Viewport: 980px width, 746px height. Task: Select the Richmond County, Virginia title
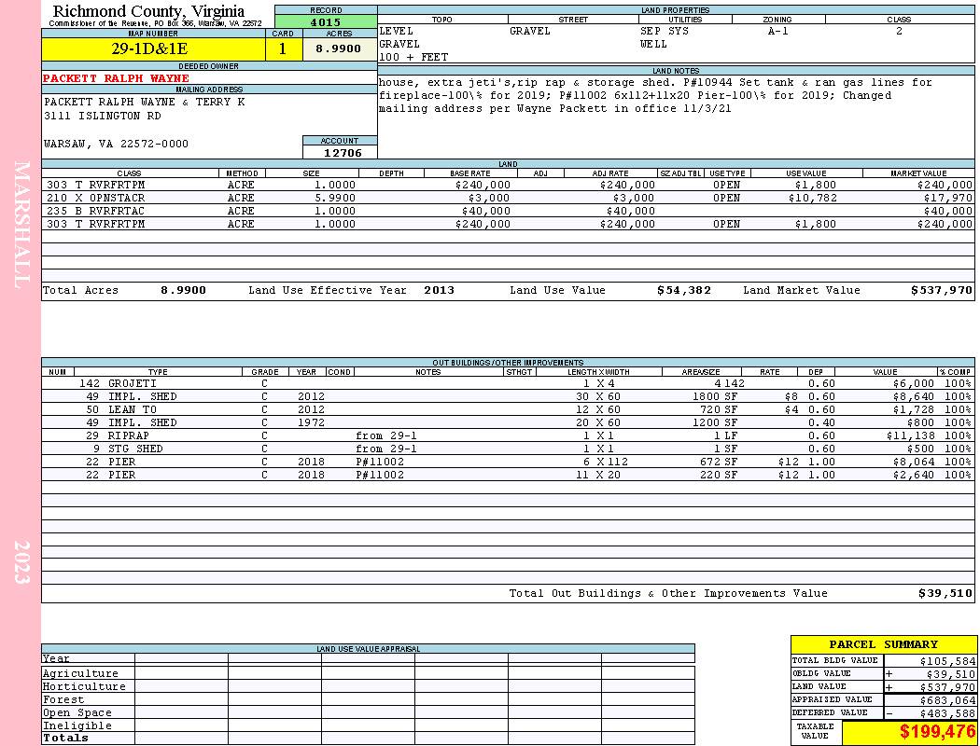coord(148,11)
